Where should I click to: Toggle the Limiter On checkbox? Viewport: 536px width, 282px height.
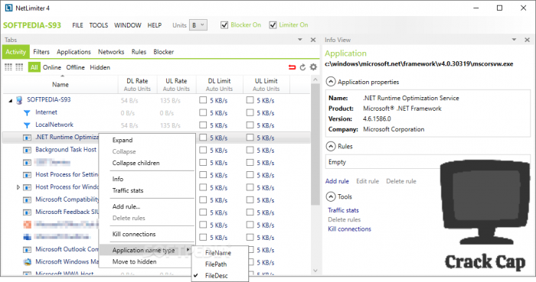coord(273,25)
